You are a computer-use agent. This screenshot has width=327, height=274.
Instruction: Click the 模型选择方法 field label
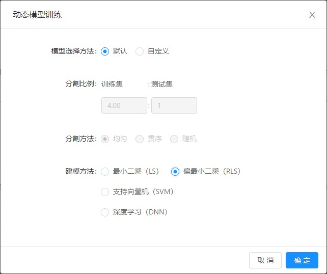(74, 51)
